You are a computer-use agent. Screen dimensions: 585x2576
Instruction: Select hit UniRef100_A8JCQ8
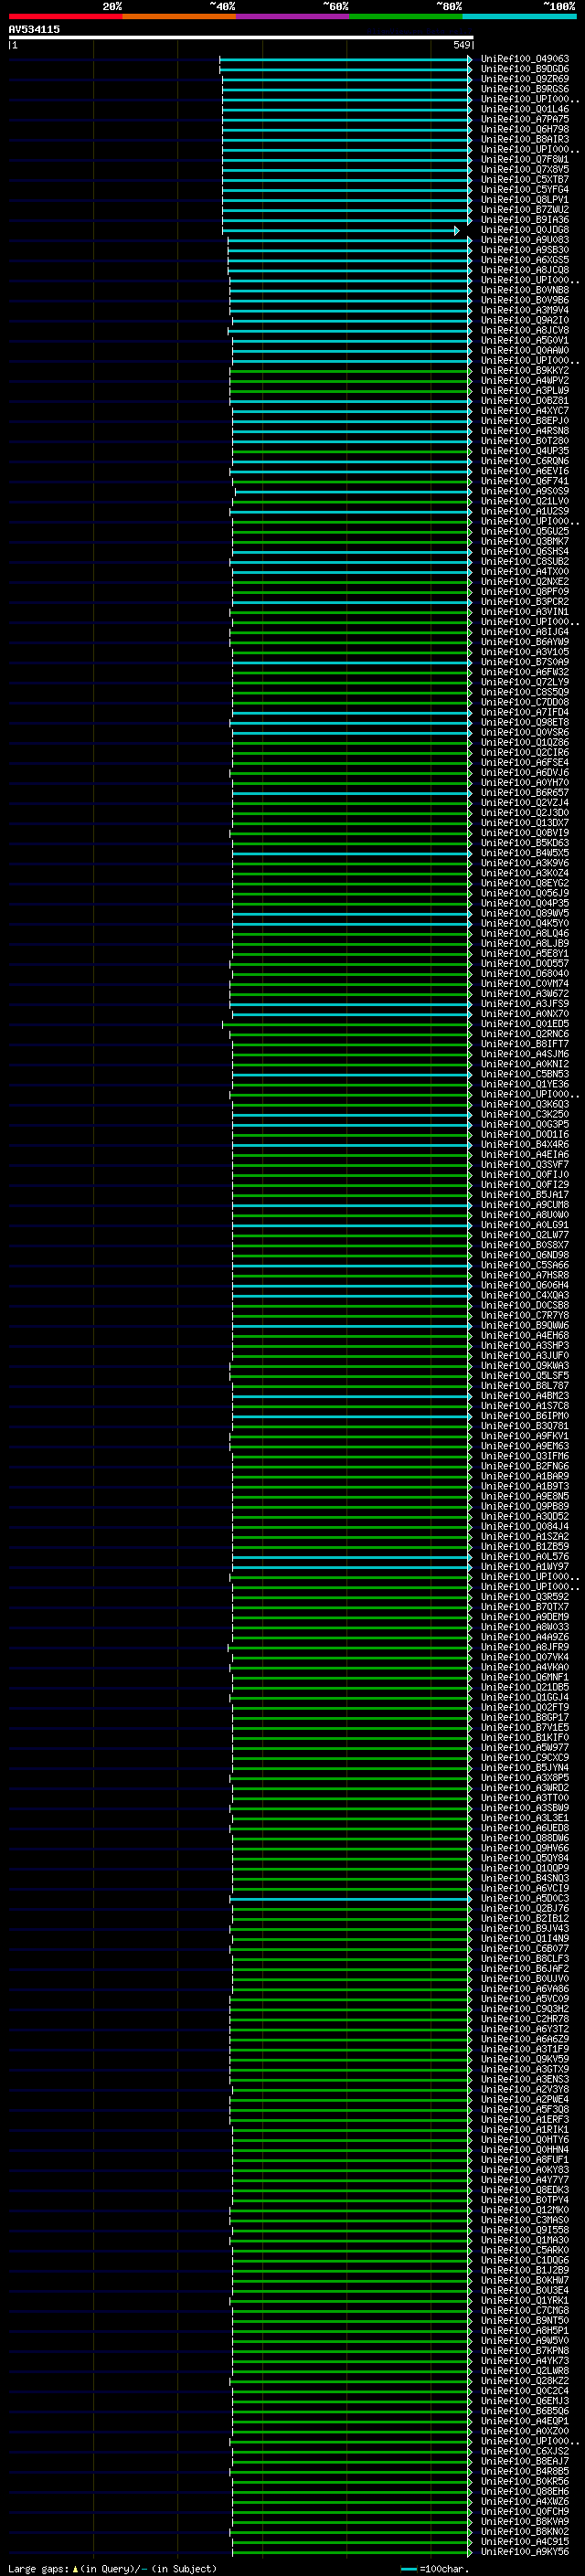pos(524,270)
